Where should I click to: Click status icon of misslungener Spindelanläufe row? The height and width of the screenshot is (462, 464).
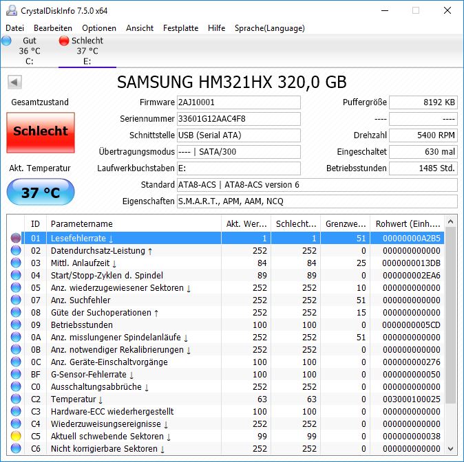tap(16, 338)
